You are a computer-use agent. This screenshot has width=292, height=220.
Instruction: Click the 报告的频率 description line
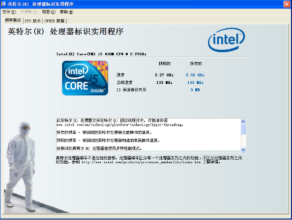point(104,133)
